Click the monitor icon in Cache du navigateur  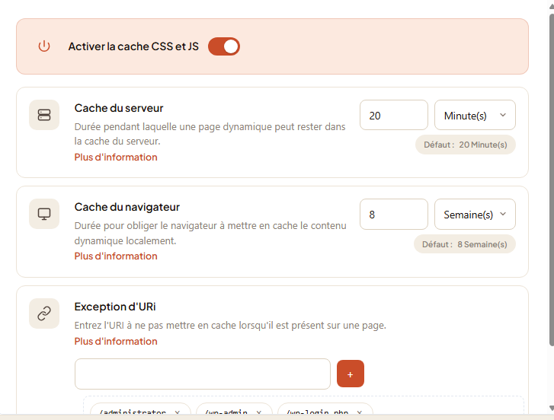click(x=44, y=214)
